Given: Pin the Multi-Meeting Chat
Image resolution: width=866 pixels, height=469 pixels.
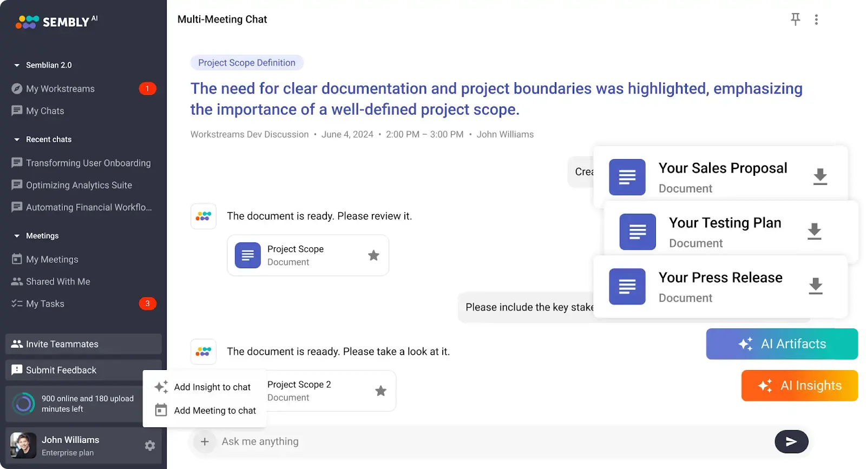Looking at the screenshot, I should pos(795,19).
